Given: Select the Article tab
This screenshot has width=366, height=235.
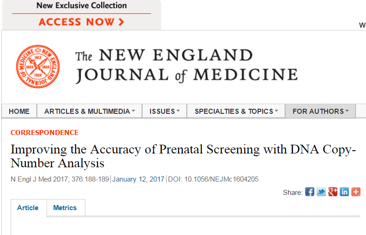Looking at the screenshot, I should point(28,207).
